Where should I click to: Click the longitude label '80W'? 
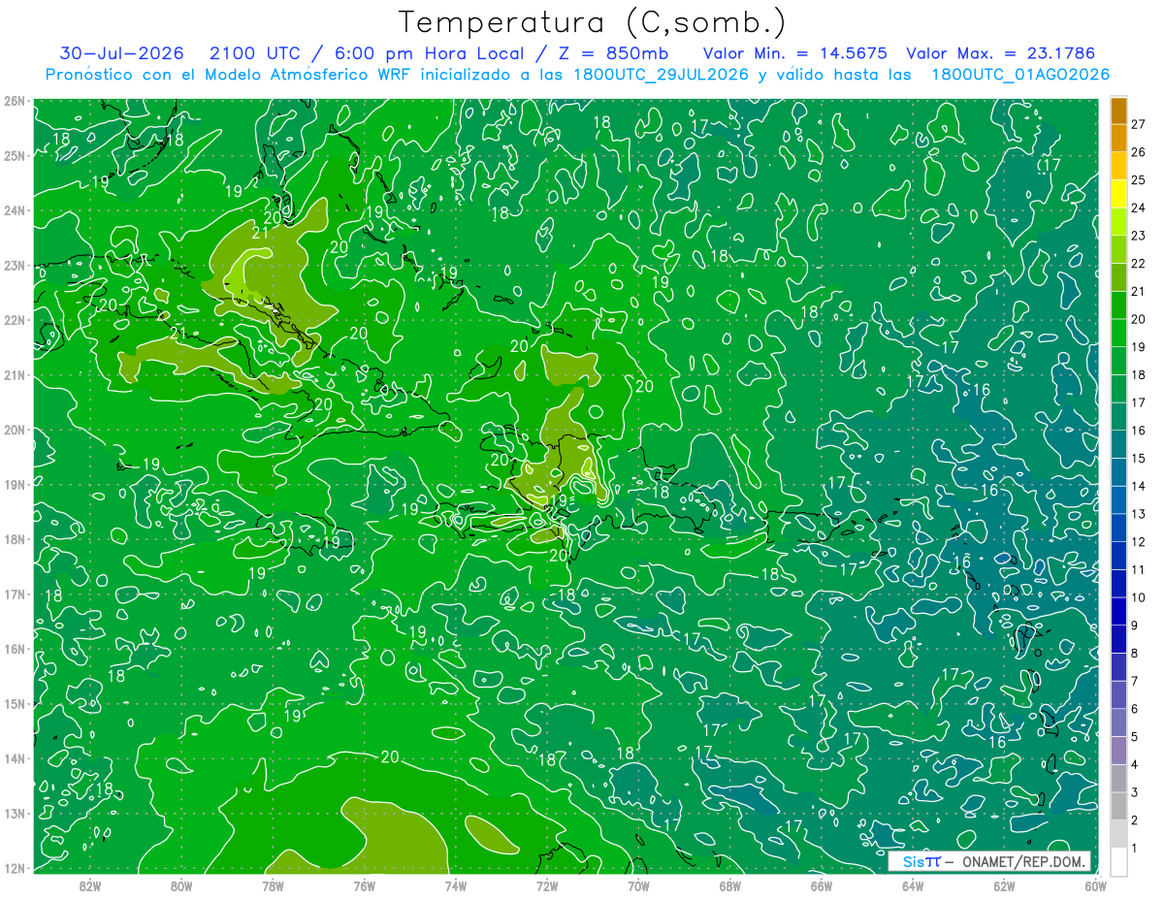tap(180, 884)
